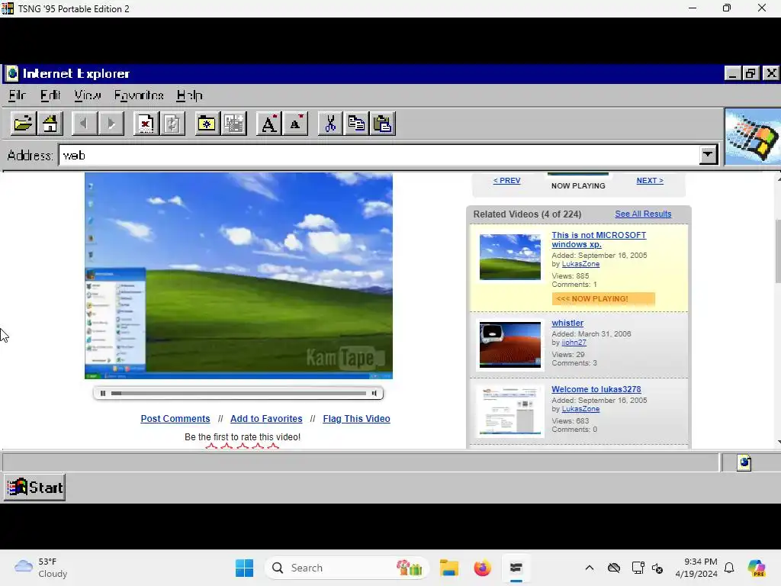Screen dimensions: 781x586
Task: Click the Cut scissors icon
Action: (x=329, y=123)
